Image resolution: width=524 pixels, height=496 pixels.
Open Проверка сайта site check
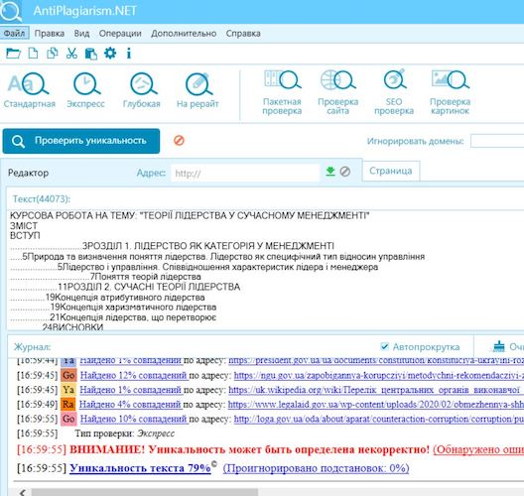point(337,92)
